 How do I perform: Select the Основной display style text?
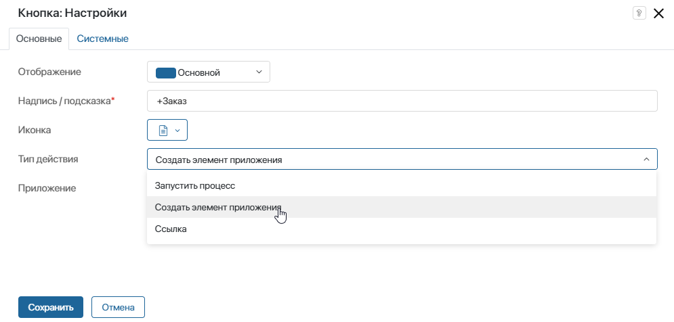[198, 72]
